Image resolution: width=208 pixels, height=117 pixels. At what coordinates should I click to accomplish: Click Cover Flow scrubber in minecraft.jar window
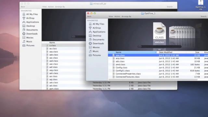pos(78,37)
